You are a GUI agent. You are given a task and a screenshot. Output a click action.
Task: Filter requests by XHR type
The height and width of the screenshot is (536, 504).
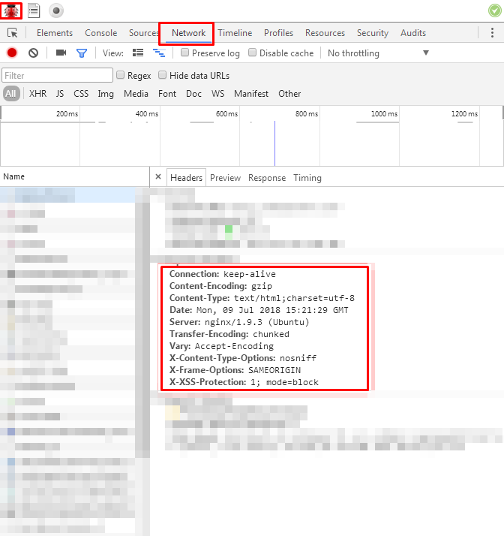pos(37,94)
